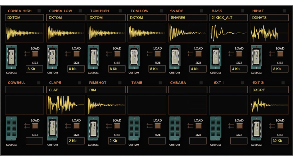Viewport: 293px width, 161px height.
Task: Open the DXHATS sample name field
Action: point(269,18)
